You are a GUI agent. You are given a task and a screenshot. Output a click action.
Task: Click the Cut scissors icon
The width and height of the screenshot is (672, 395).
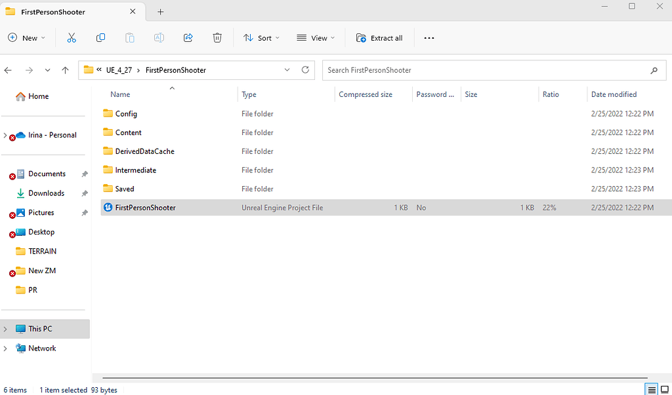pos(72,38)
